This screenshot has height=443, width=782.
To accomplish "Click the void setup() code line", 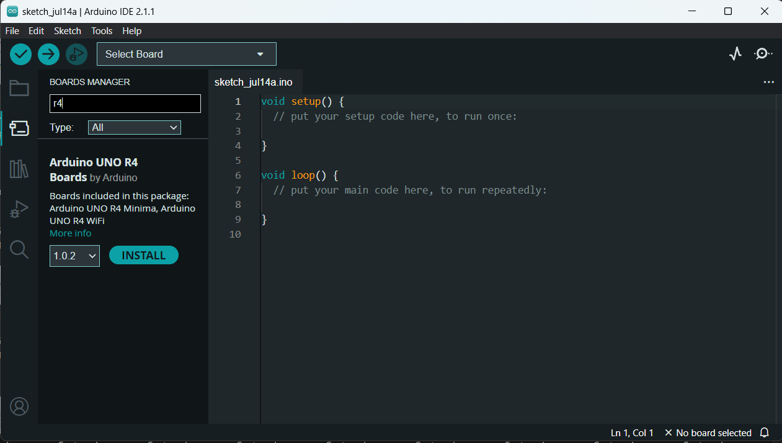I will (x=302, y=101).
